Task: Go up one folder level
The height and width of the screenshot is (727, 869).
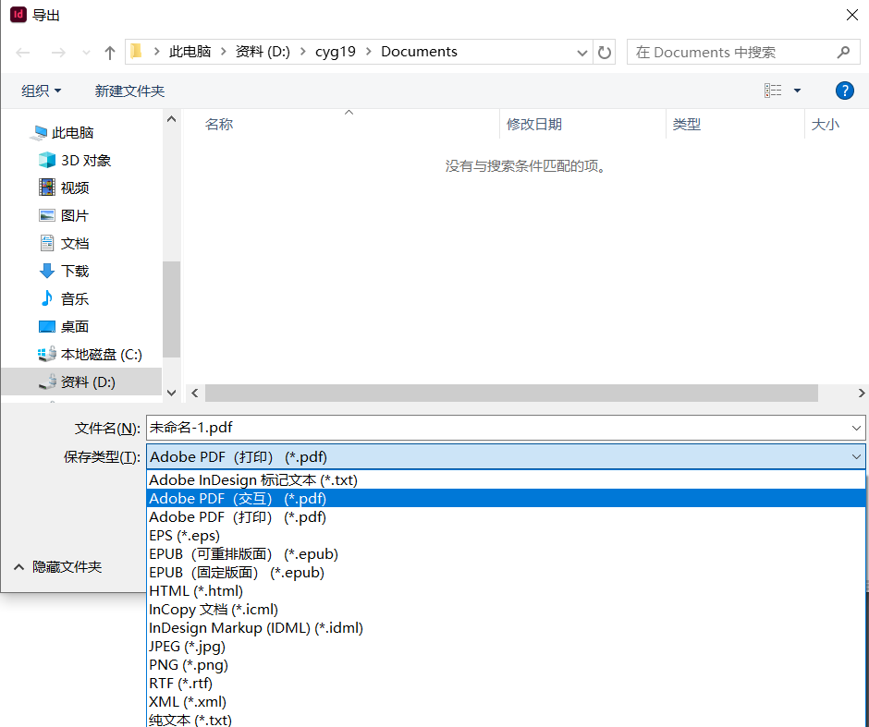Action: coord(110,53)
